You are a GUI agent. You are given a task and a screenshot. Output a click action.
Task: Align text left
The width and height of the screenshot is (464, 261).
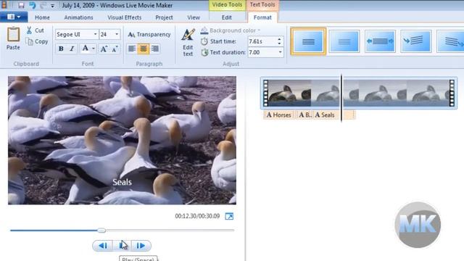[x=132, y=49]
